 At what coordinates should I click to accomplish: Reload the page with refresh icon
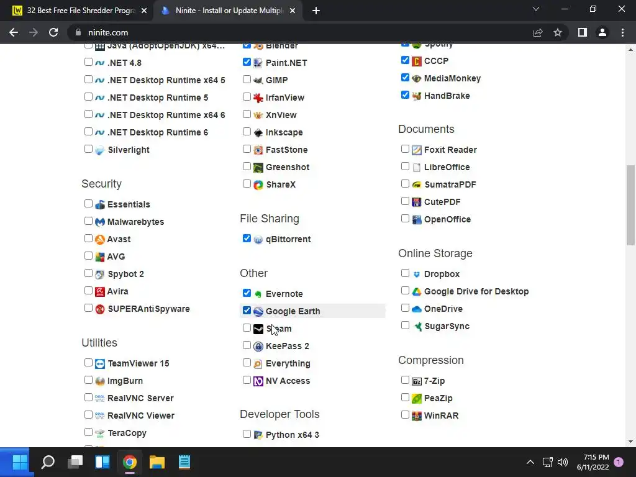point(53,32)
